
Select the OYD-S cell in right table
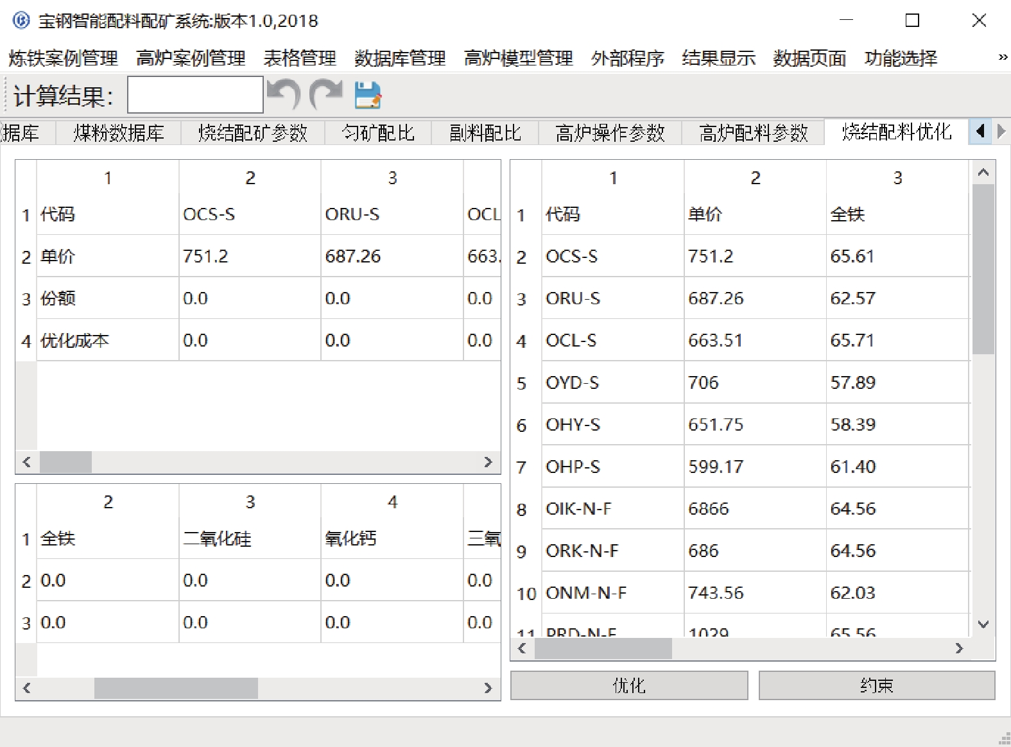[613, 382]
